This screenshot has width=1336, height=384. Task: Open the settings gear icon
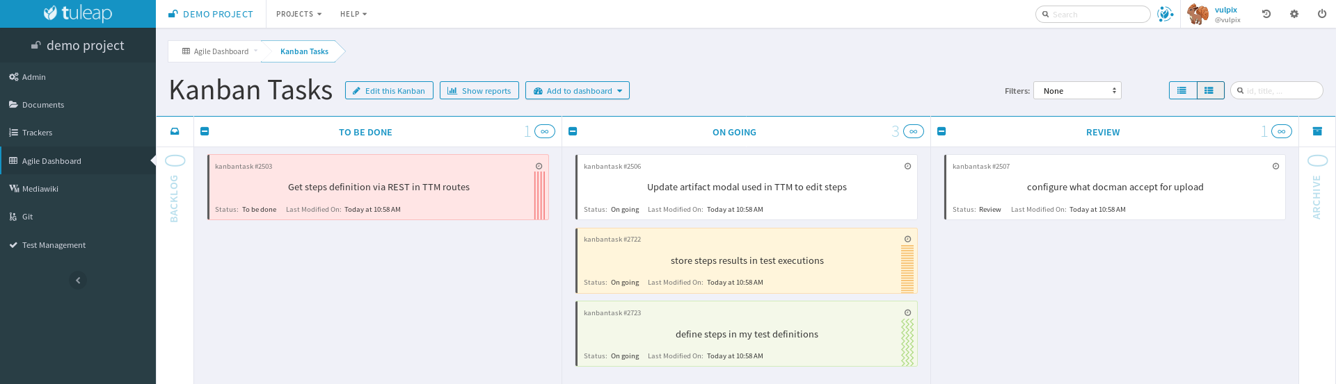[x=1294, y=14]
